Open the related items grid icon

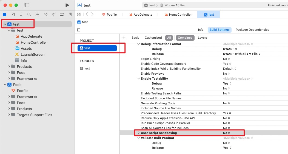click(x=79, y=14)
